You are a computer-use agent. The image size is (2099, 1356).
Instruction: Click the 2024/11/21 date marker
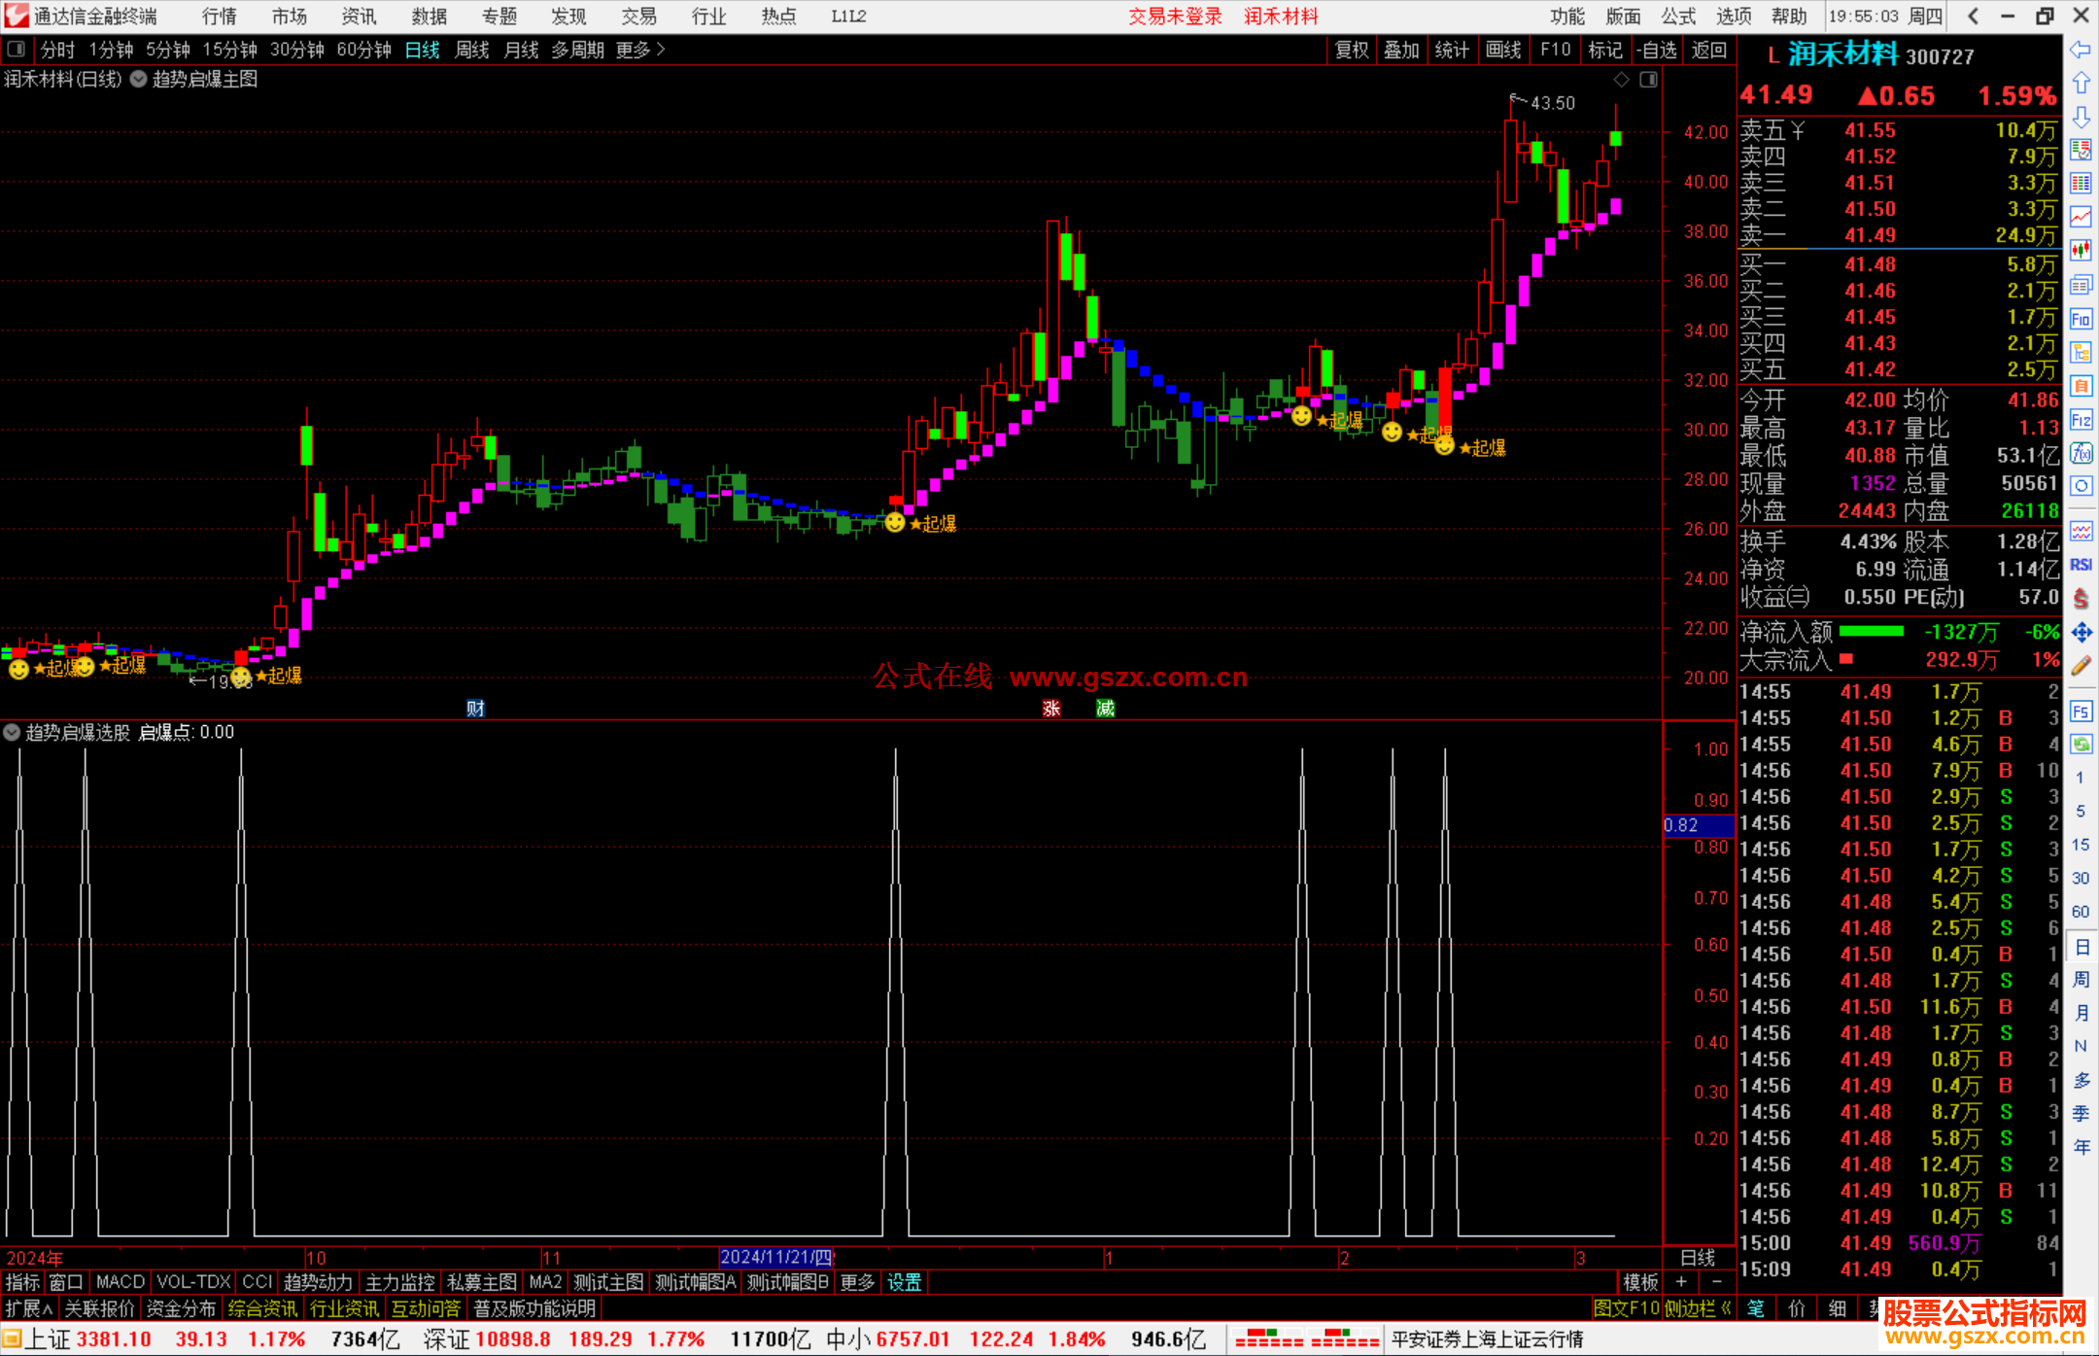[x=776, y=1257]
